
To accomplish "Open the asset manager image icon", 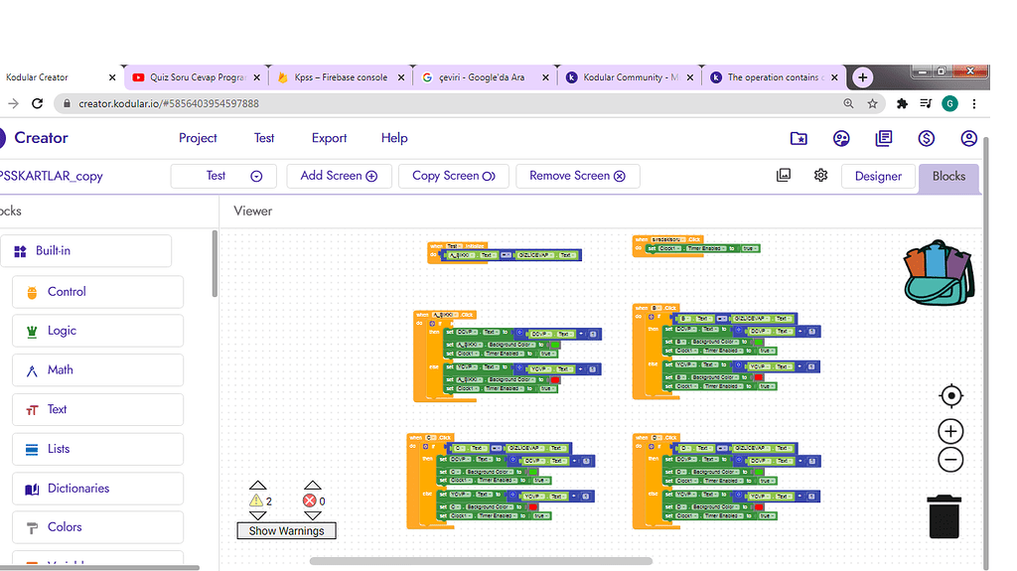I will [784, 176].
